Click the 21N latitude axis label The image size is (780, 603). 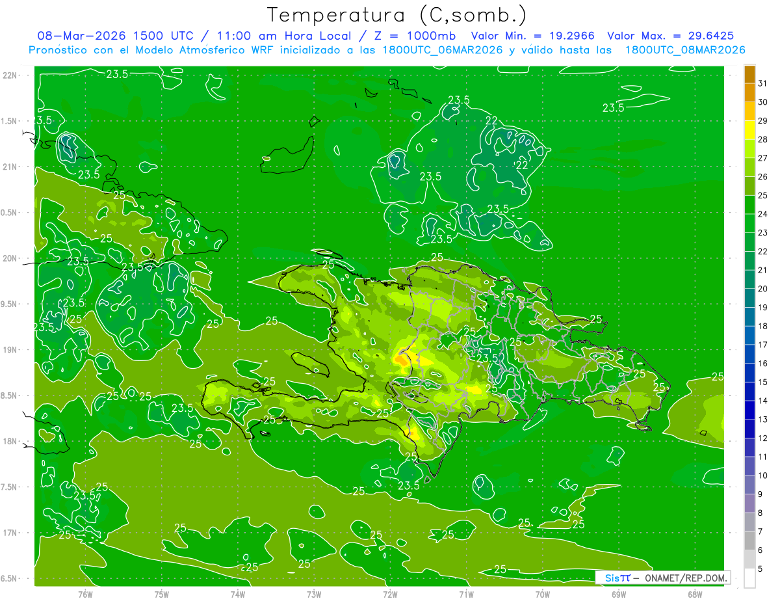[10, 167]
